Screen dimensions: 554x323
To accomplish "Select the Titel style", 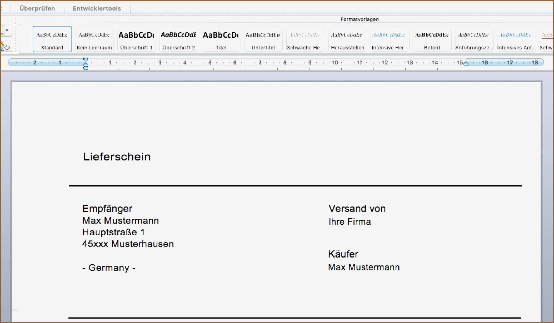I will click(221, 39).
